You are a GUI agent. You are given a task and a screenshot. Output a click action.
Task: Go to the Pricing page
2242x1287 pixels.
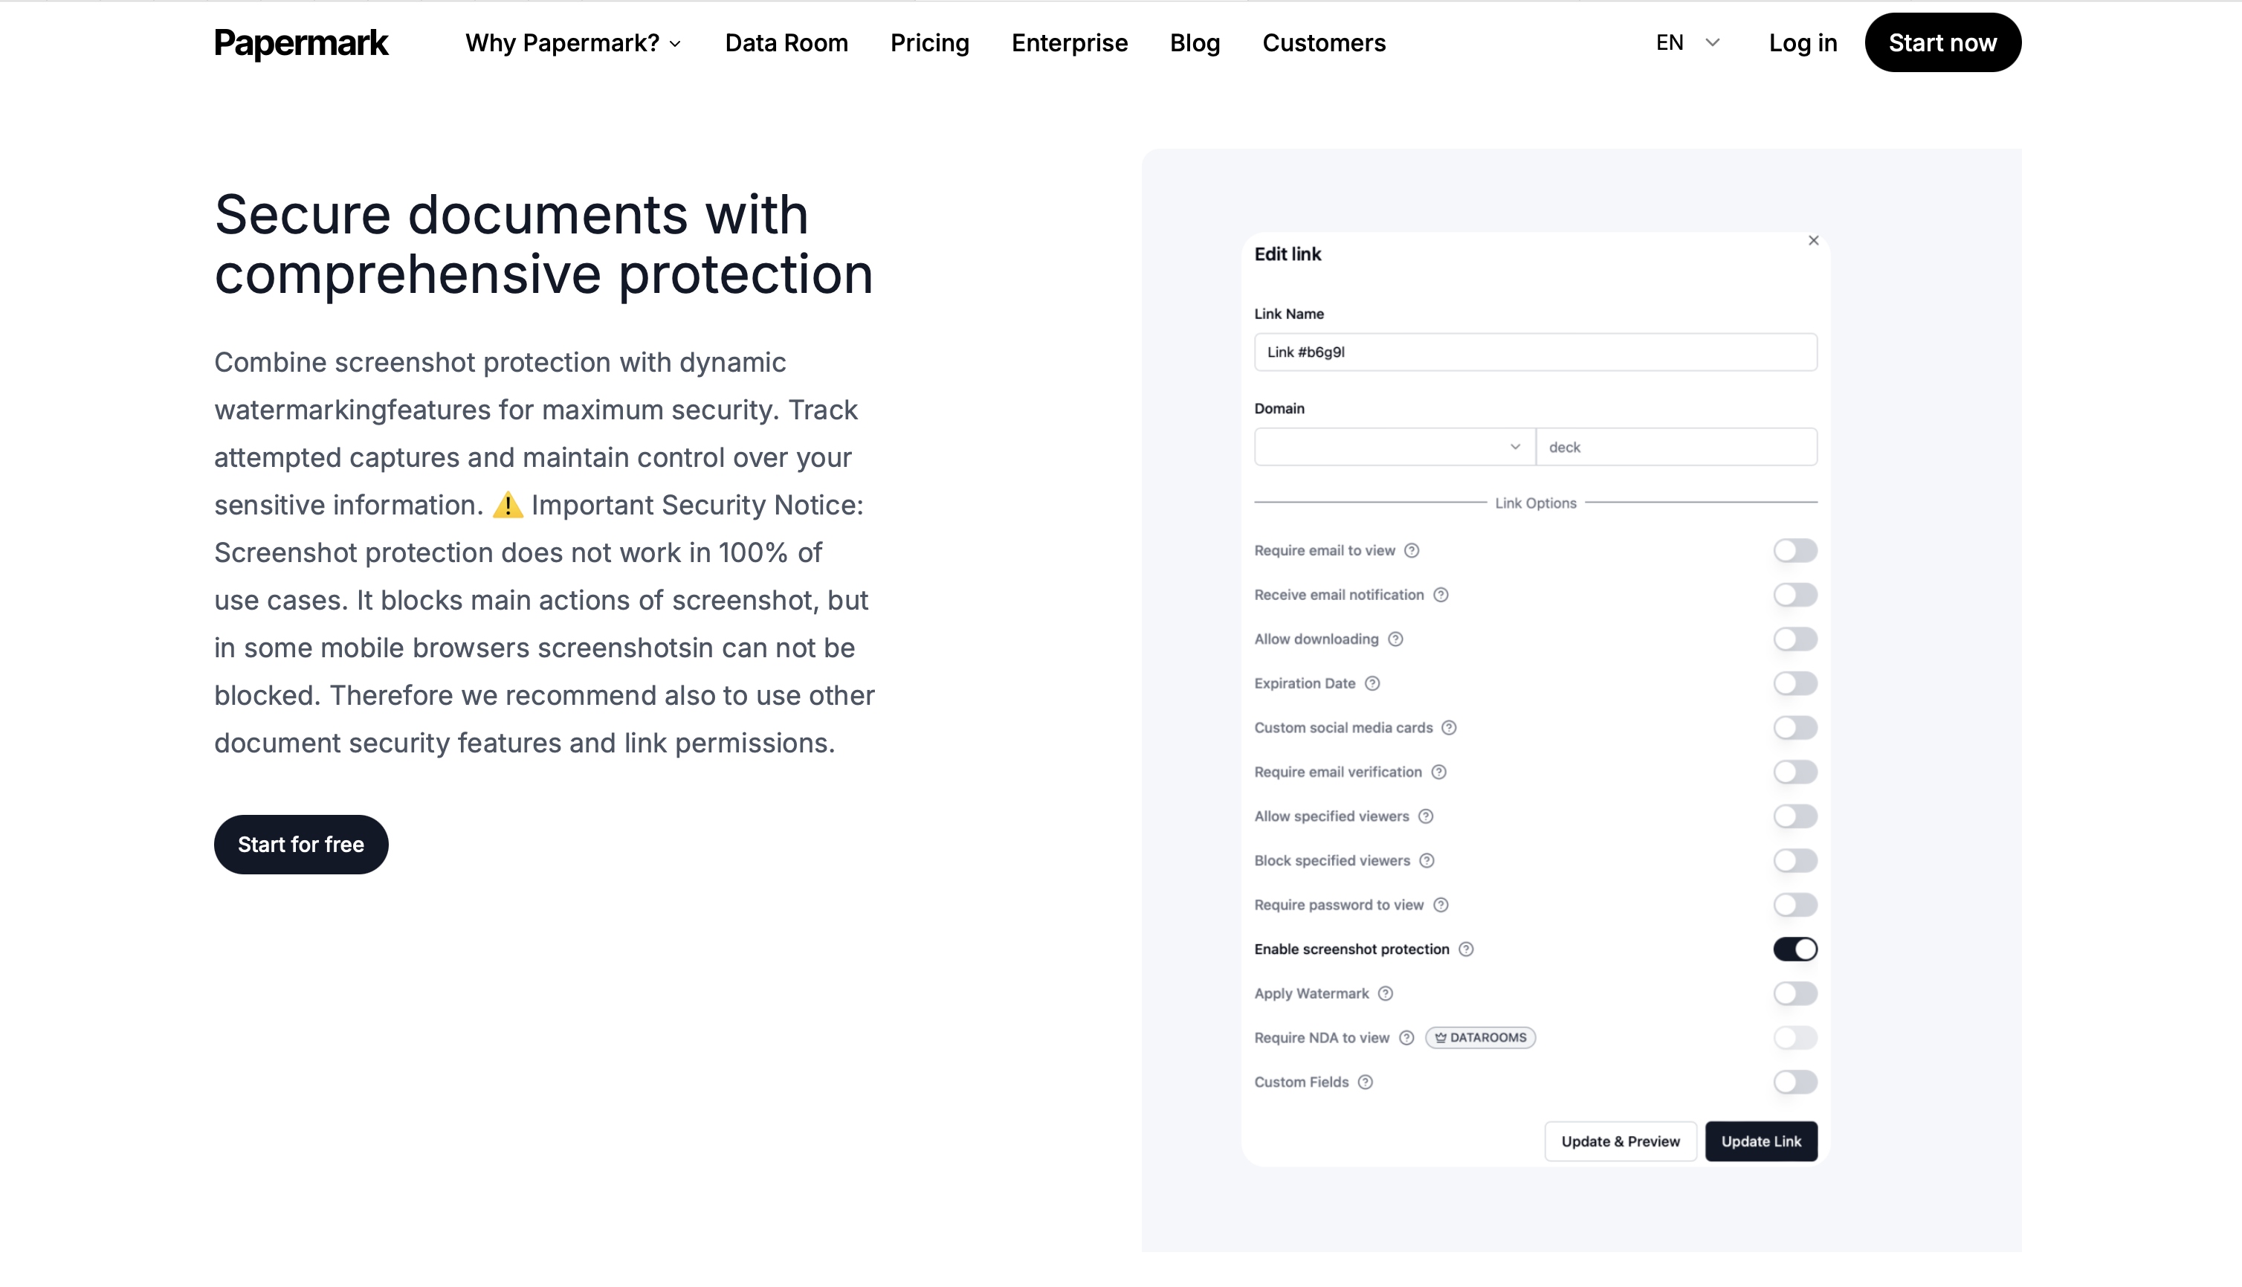pyautogui.click(x=928, y=42)
